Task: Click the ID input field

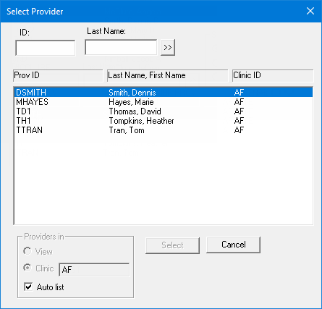Action: pos(46,48)
